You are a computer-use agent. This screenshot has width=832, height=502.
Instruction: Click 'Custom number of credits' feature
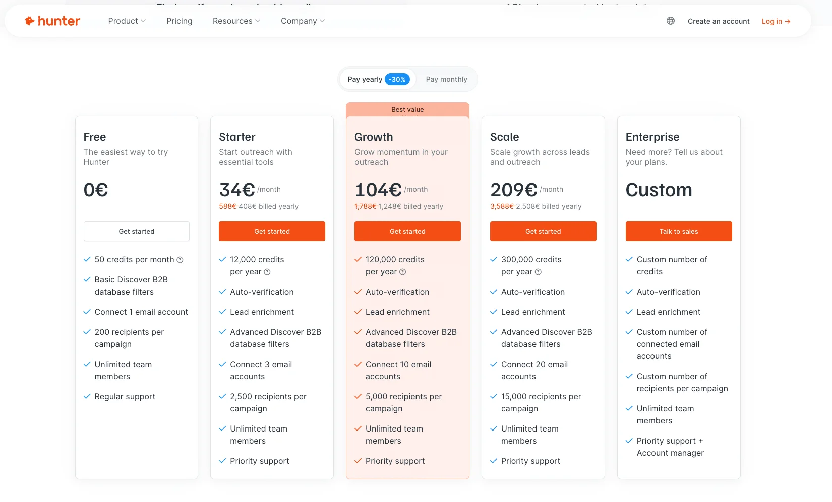point(672,265)
